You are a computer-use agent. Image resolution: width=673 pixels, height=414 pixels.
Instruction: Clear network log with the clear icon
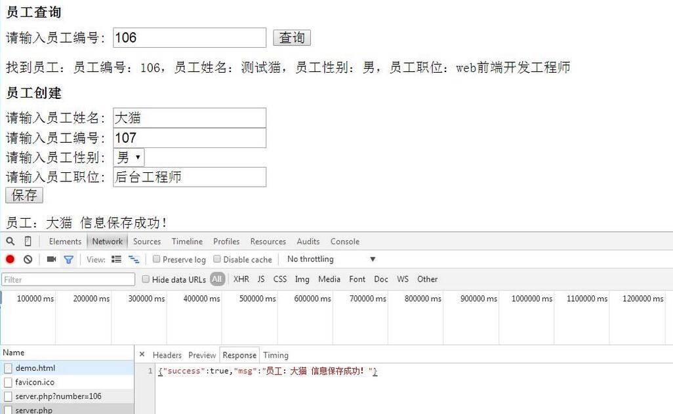(28, 259)
